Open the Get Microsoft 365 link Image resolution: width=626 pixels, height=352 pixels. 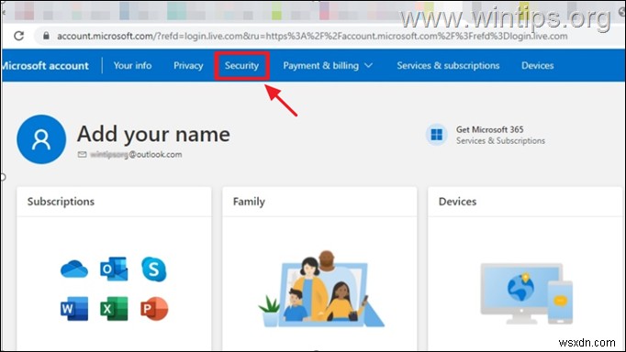pos(489,129)
